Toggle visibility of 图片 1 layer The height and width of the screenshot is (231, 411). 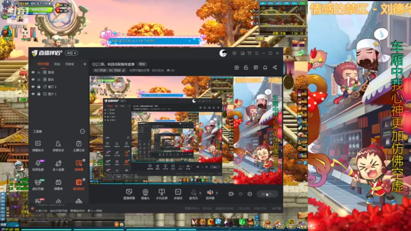coord(33,94)
